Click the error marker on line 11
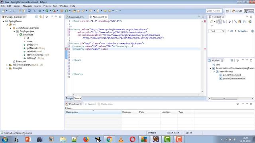 click(67, 49)
